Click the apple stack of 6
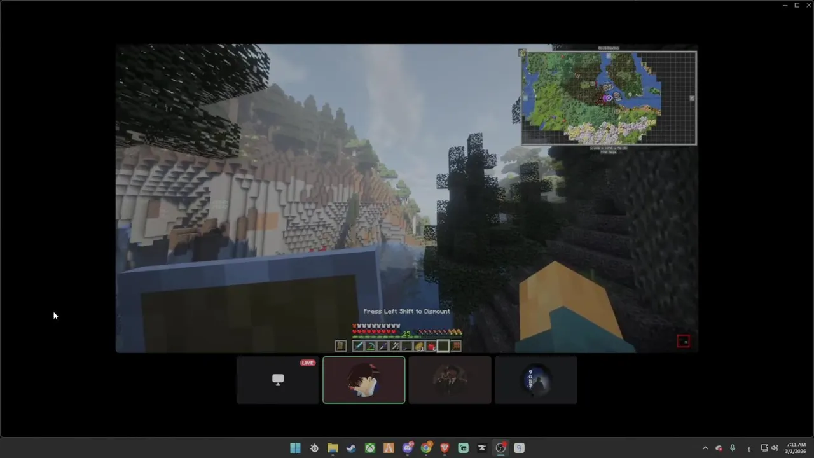Screen dimensions: 814x458 [431, 346]
